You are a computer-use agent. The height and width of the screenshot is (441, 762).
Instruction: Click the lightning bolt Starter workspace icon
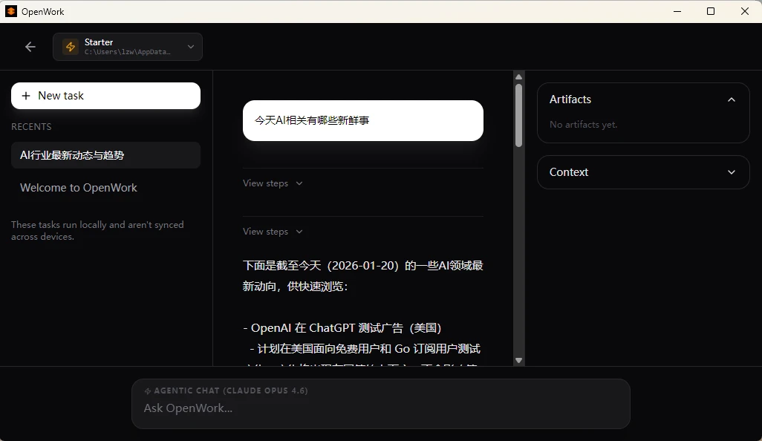coord(71,47)
